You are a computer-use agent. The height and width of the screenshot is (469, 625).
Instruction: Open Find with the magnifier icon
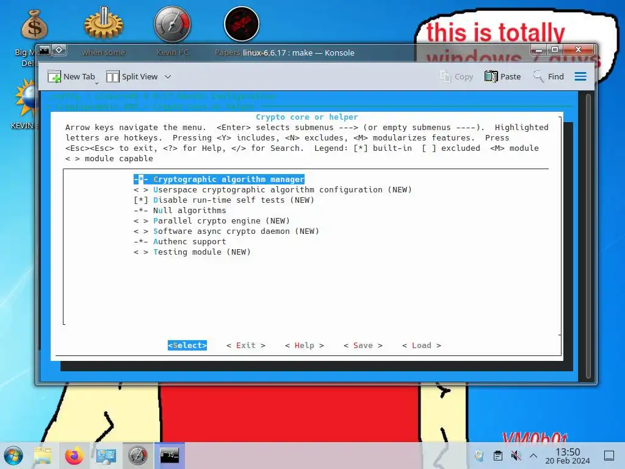coord(538,76)
